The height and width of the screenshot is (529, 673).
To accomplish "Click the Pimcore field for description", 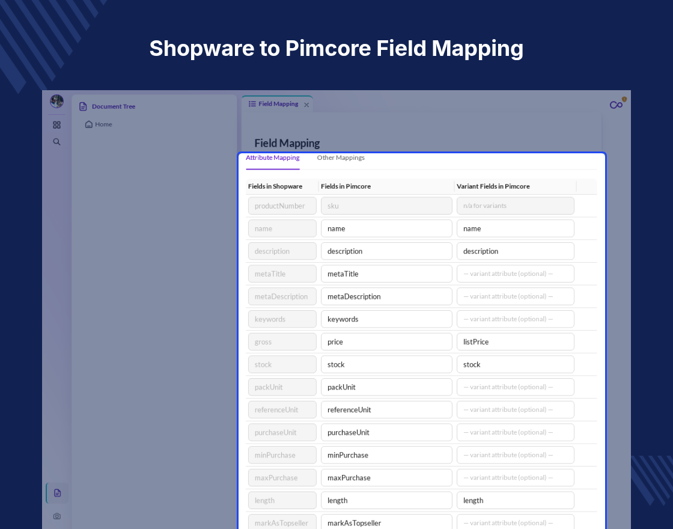I will [386, 251].
